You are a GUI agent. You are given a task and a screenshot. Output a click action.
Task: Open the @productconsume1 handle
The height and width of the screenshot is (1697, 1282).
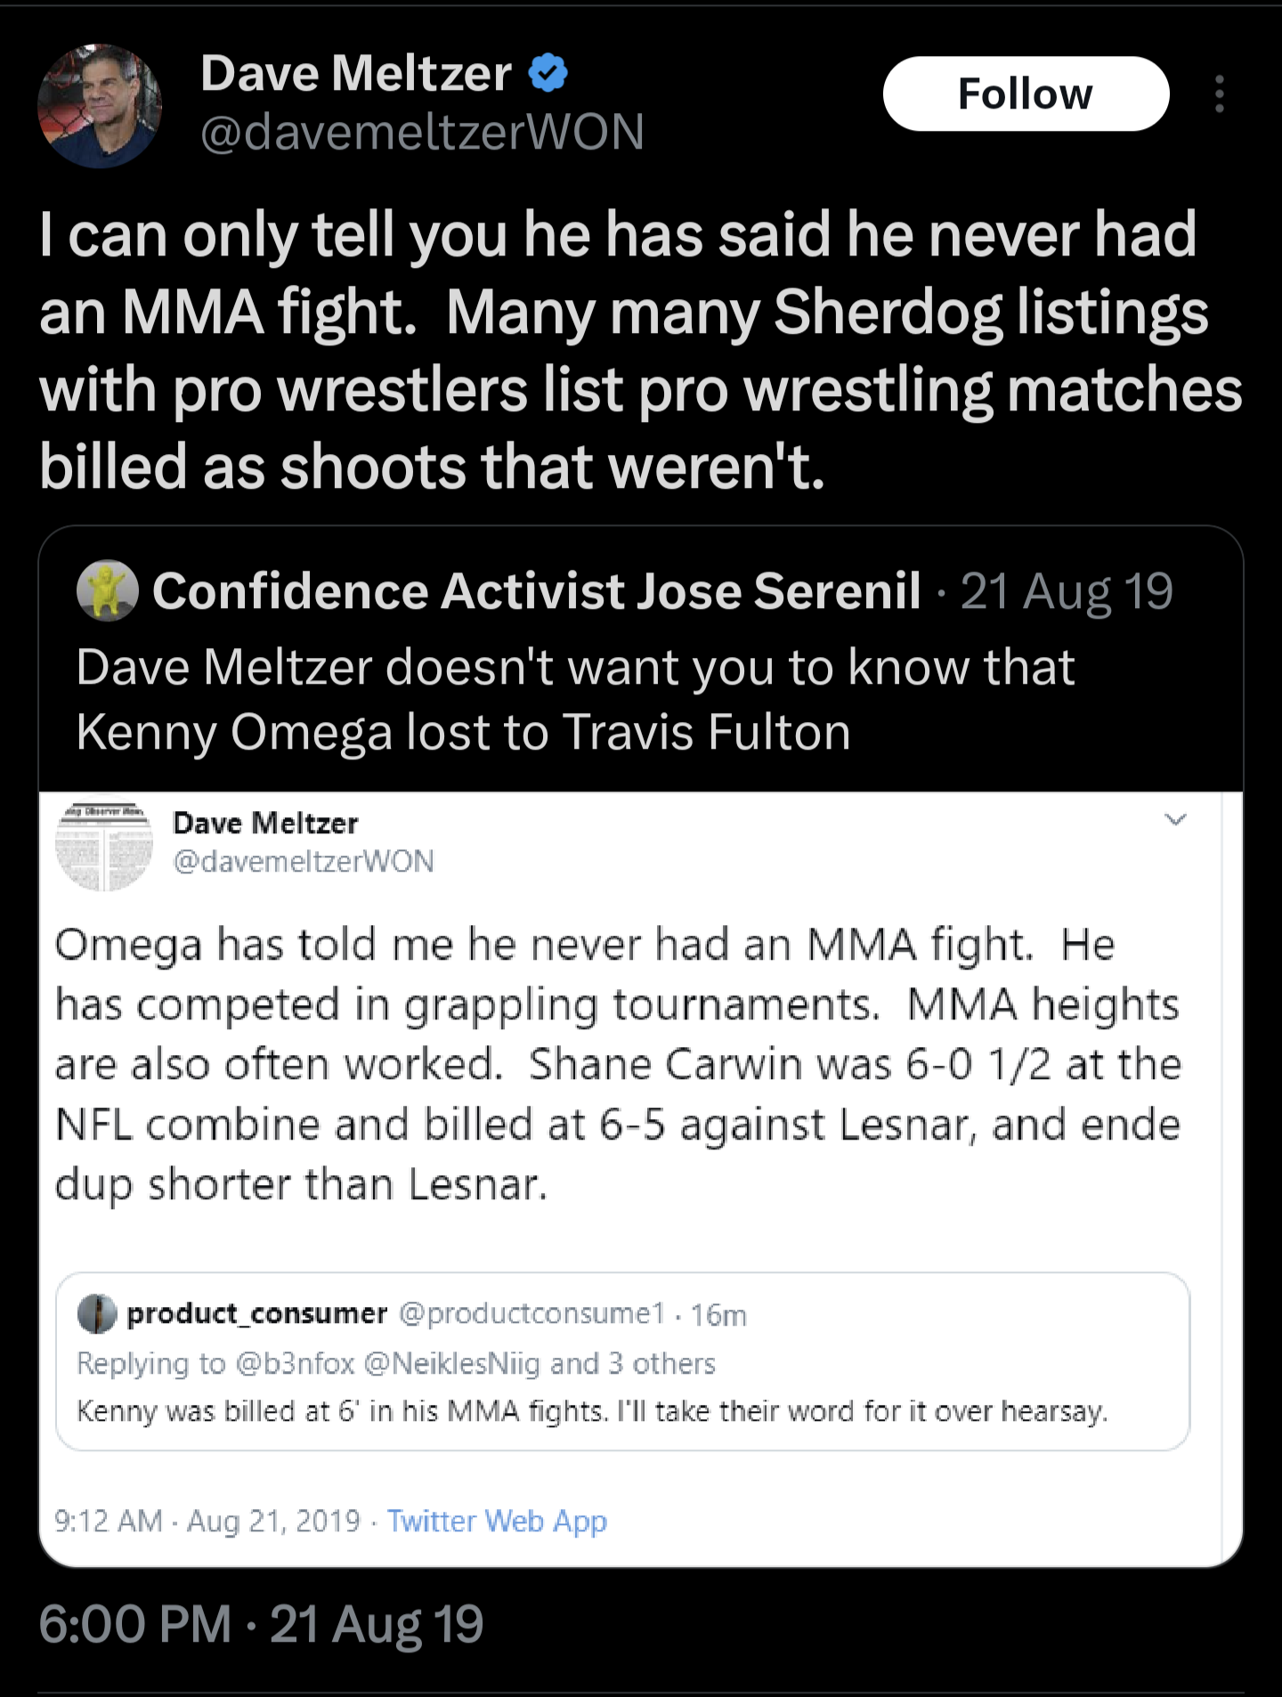click(531, 1313)
